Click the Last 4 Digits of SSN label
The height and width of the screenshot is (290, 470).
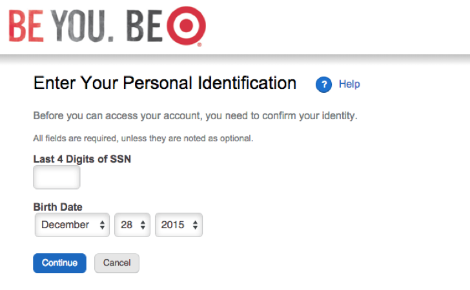pos(82,159)
